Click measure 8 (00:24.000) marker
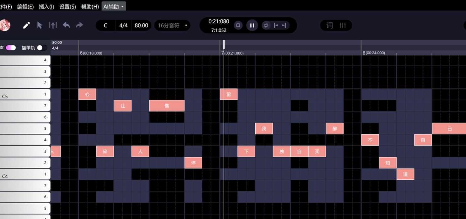 pos(374,53)
